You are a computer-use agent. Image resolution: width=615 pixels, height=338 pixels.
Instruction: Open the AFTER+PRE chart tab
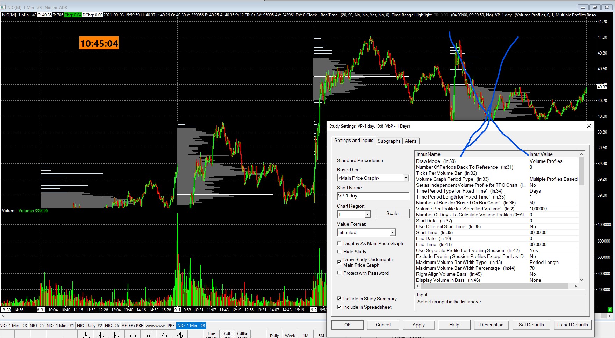[132, 325]
